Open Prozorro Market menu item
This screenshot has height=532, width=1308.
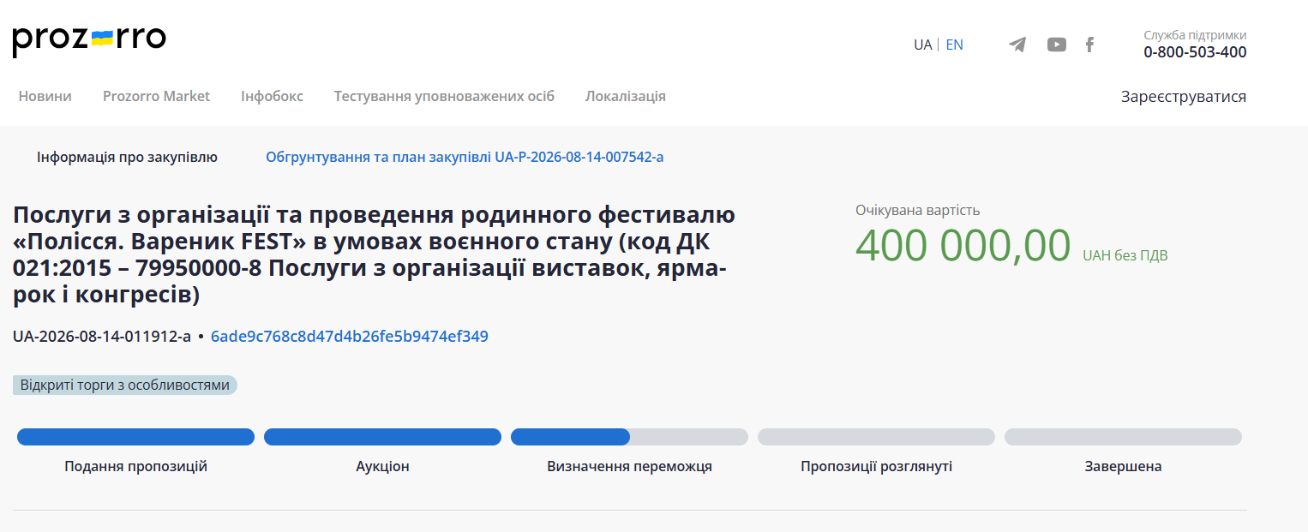pyautogui.click(x=156, y=96)
